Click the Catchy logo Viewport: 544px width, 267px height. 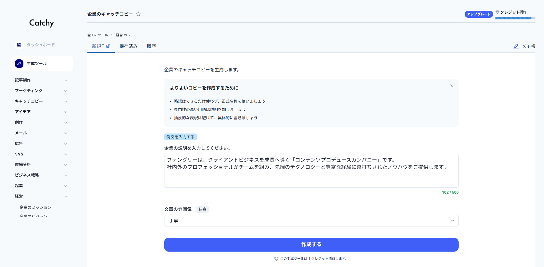click(41, 23)
